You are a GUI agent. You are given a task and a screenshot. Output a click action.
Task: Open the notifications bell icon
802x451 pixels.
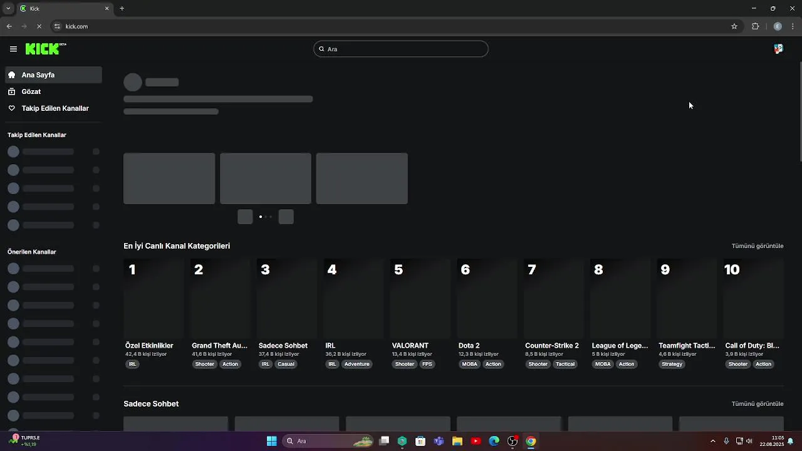click(791, 441)
